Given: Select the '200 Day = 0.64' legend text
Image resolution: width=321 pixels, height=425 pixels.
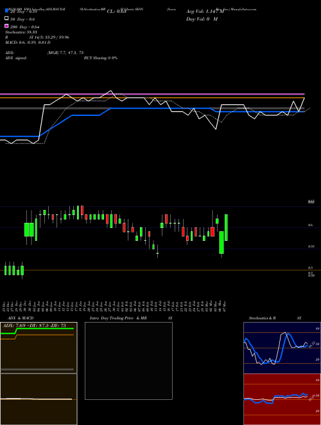Looking at the screenshot, I should point(25,27).
